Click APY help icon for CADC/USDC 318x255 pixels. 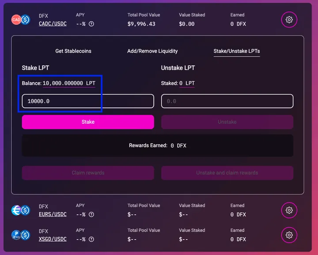coord(91,24)
